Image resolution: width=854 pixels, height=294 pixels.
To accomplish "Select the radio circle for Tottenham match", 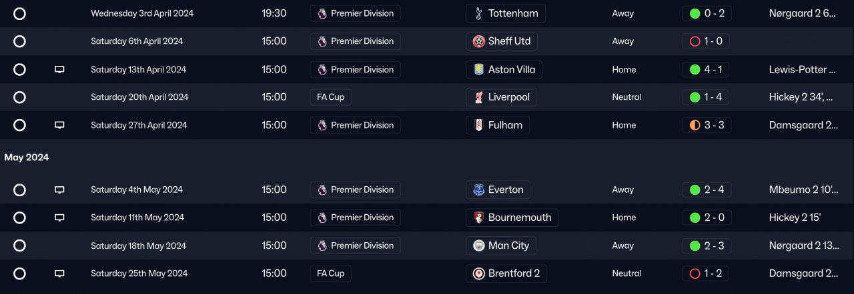I will [19, 13].
